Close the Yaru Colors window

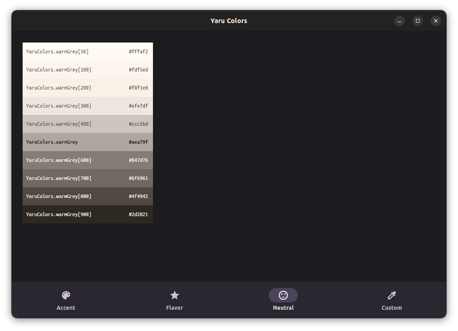(x=436, y=21)
